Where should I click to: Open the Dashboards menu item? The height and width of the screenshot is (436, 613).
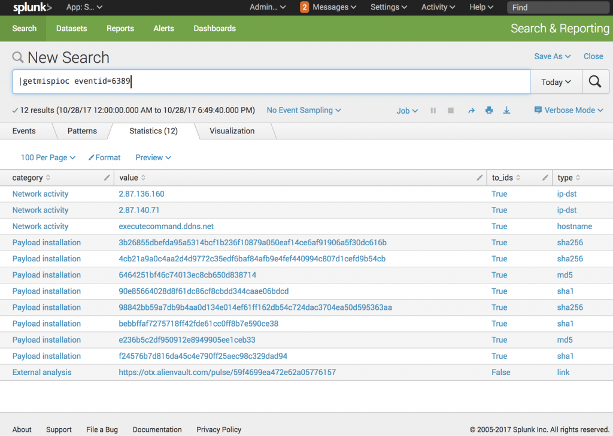tap(214, 28)
